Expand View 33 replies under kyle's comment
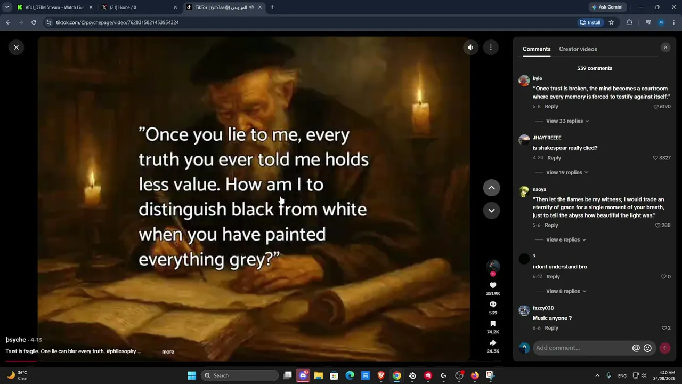This screenshot has height=384, width=682. (567, 121)
